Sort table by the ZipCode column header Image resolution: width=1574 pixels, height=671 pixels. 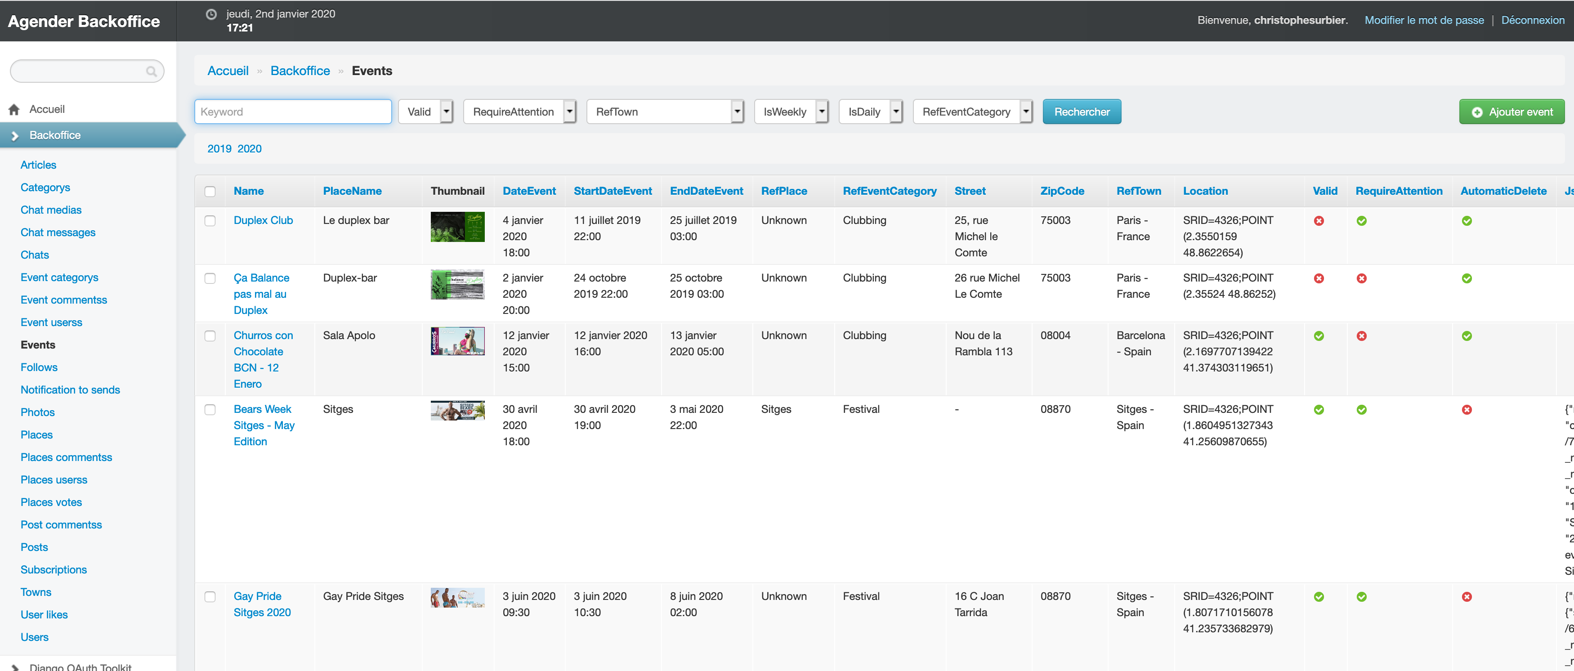[1062, 191]
